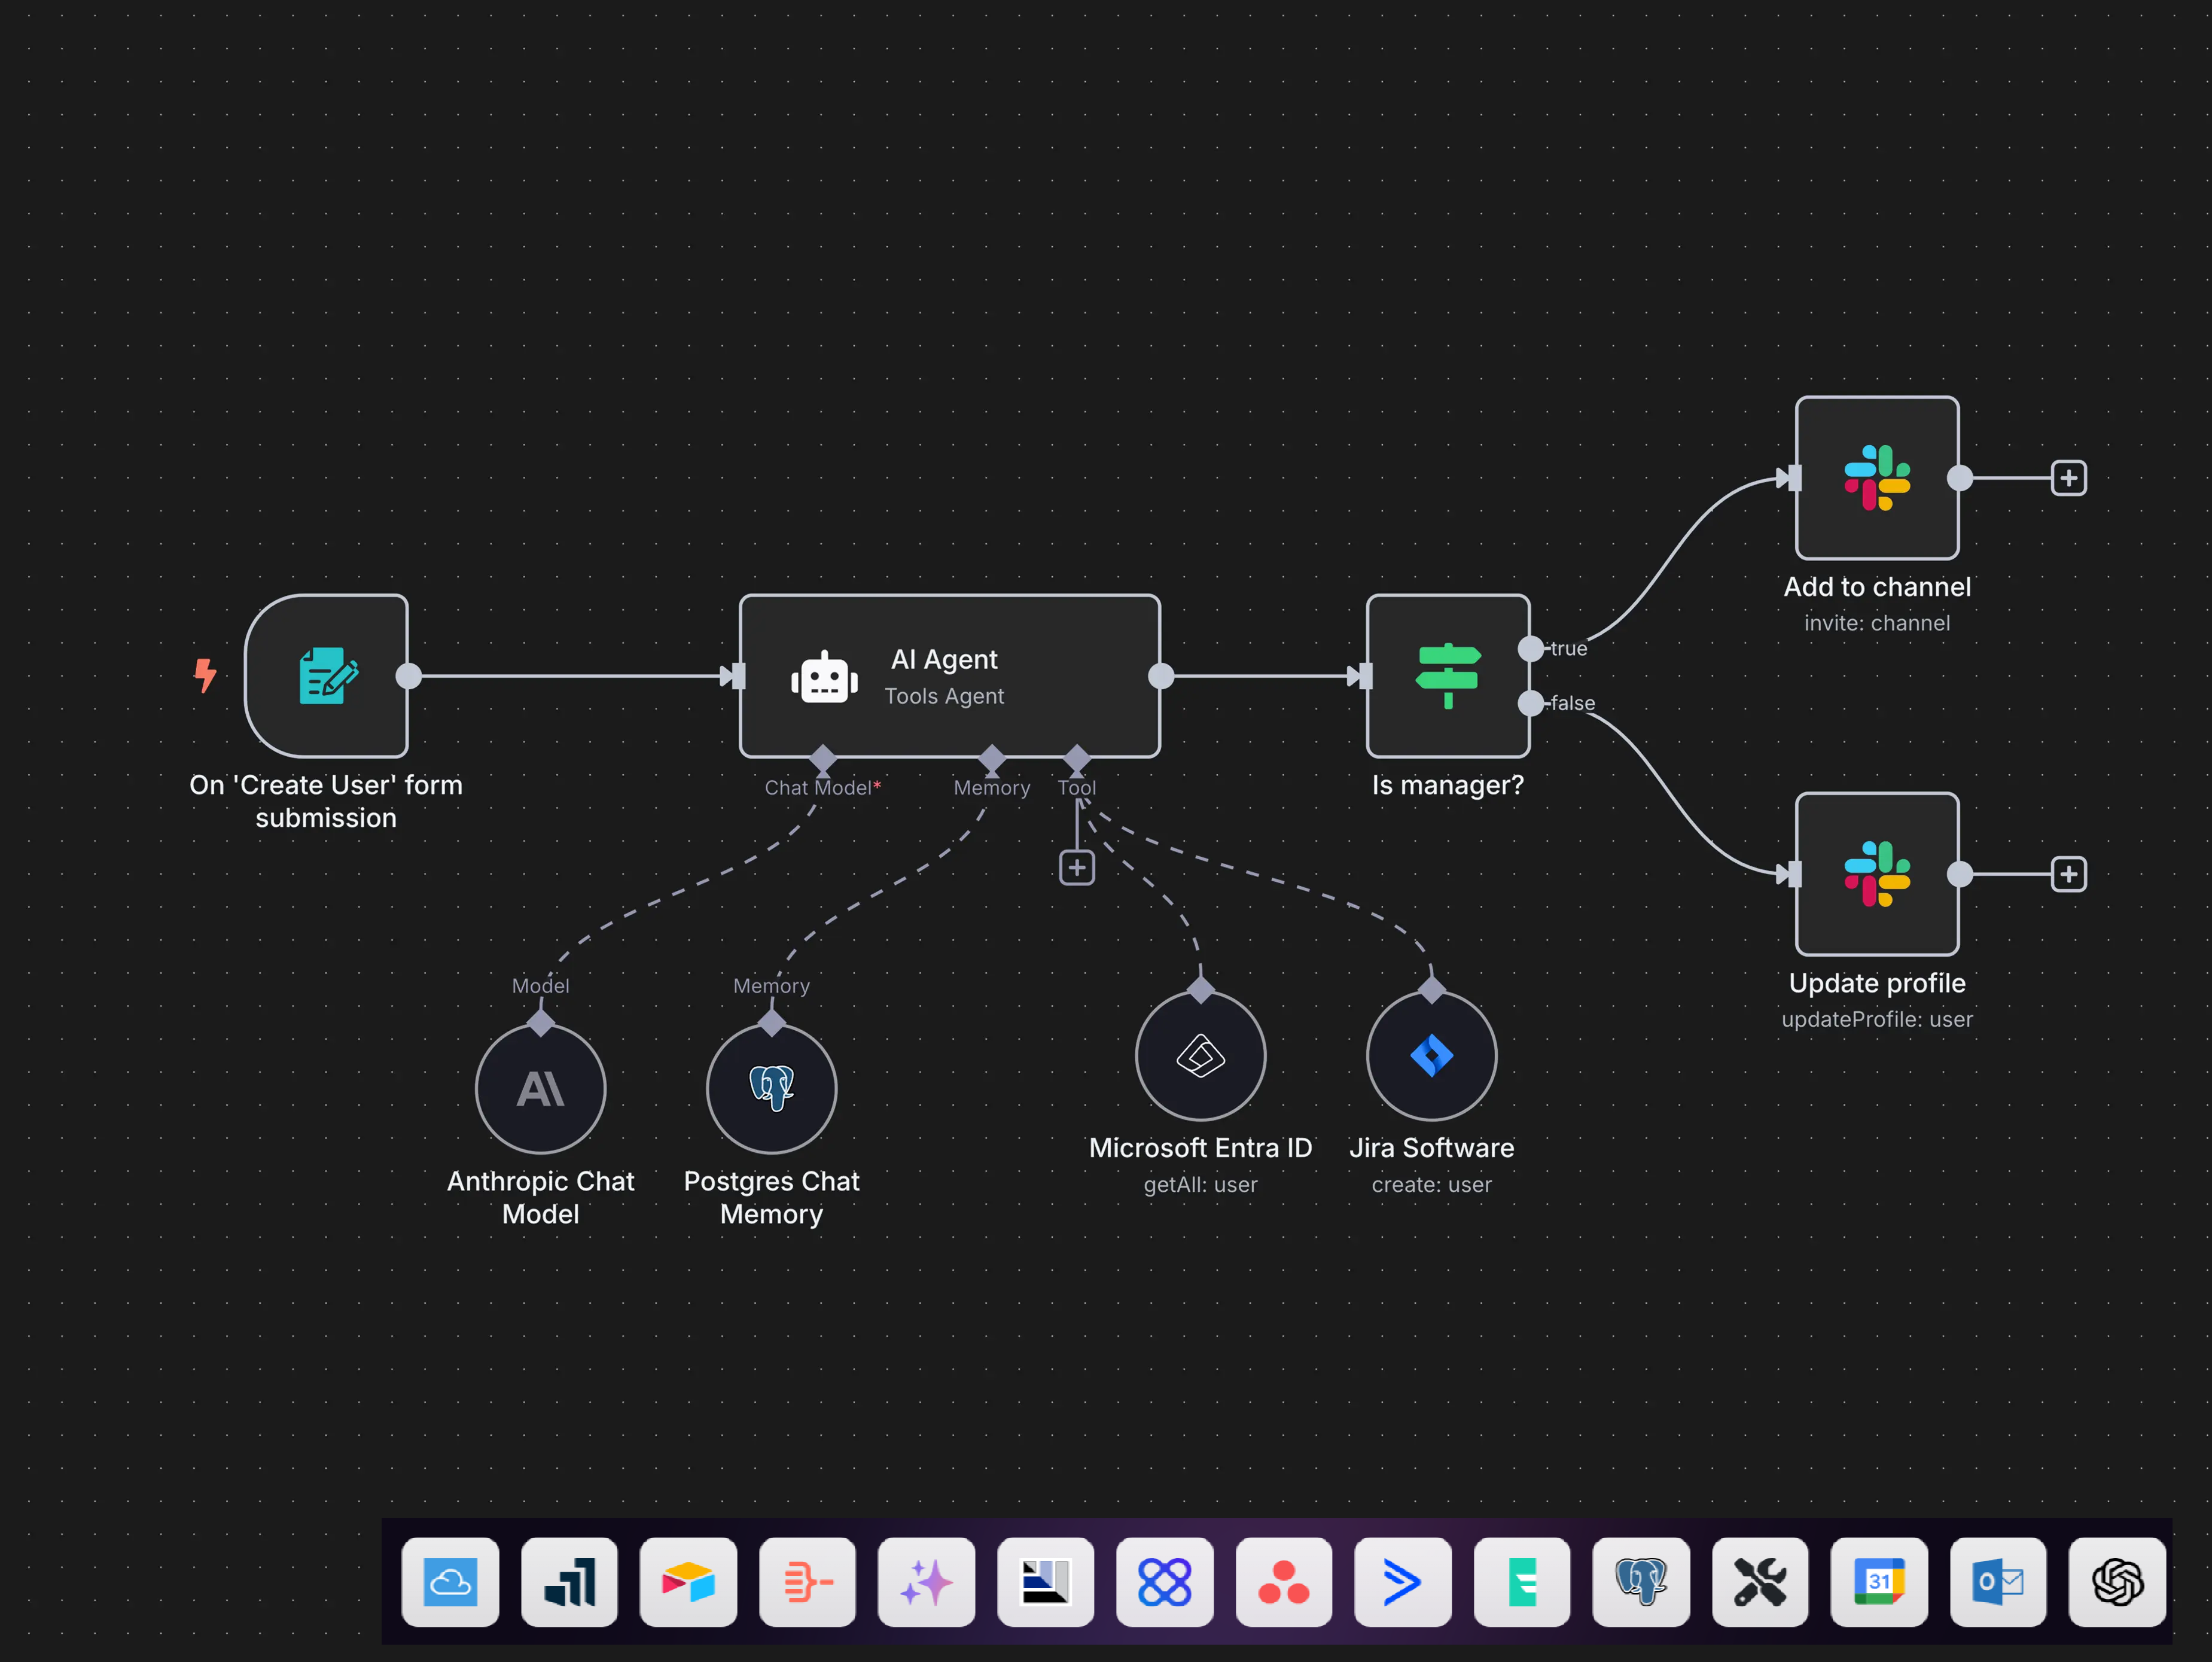Click the AI Agent node's output handle
This screenshot has width=2212, height=1662.
coord(1161,676)
